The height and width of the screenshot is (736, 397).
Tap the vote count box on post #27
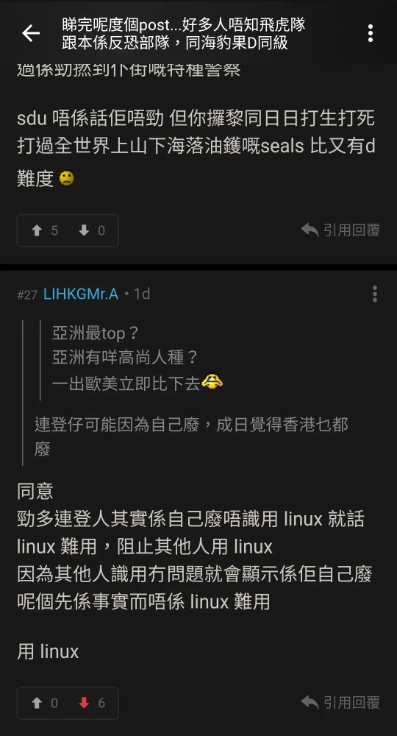pyautogui.click(x=68, y=703)
